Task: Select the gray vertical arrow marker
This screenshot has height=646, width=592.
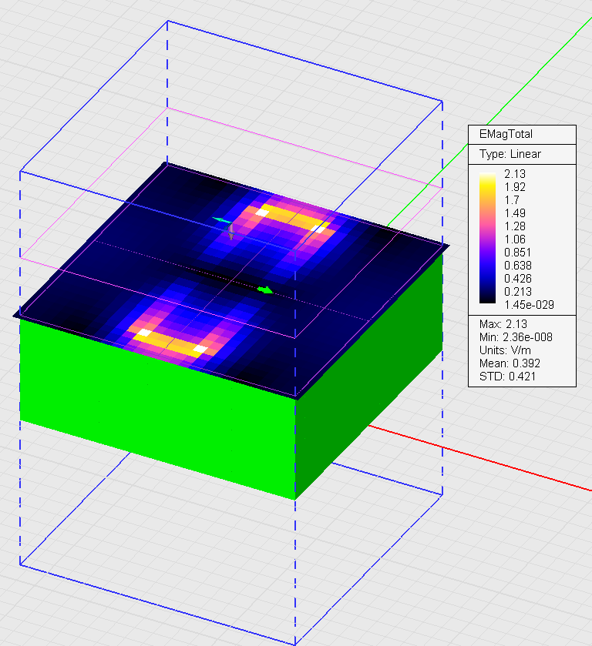Action: point(231,233)
